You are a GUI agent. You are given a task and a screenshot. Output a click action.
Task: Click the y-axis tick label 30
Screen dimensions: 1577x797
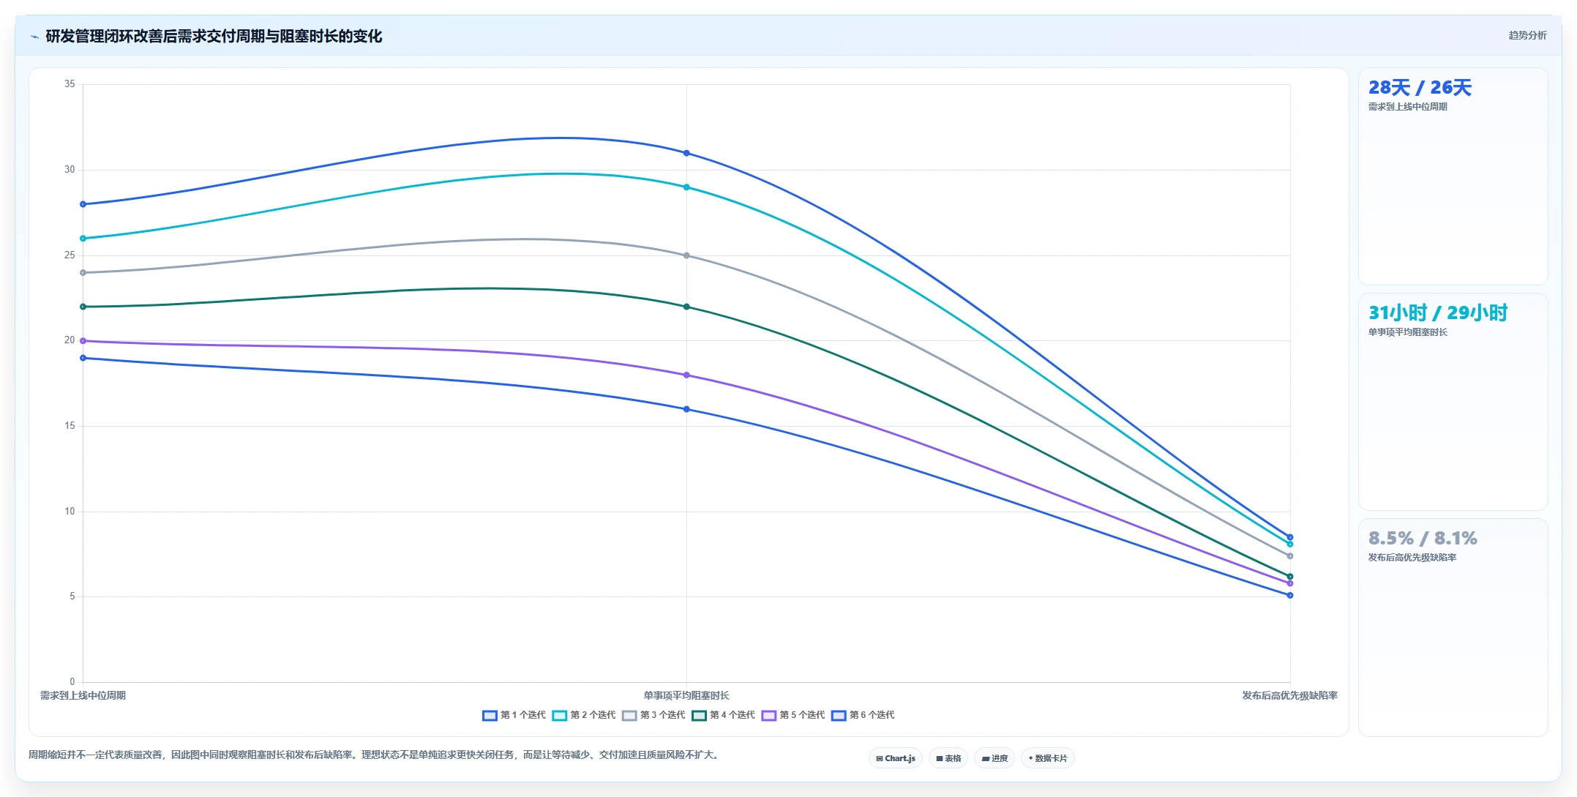[x=70, y=170]
